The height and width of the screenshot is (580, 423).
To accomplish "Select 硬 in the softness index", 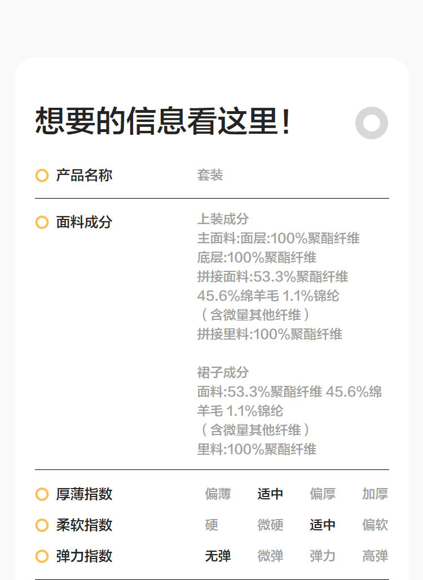I will click(211, 525).
